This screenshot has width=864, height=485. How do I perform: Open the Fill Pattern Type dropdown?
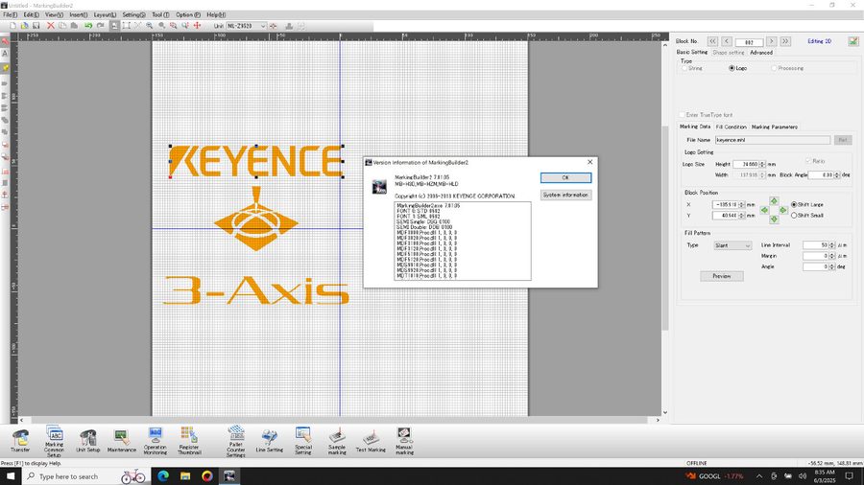point(732,245)
